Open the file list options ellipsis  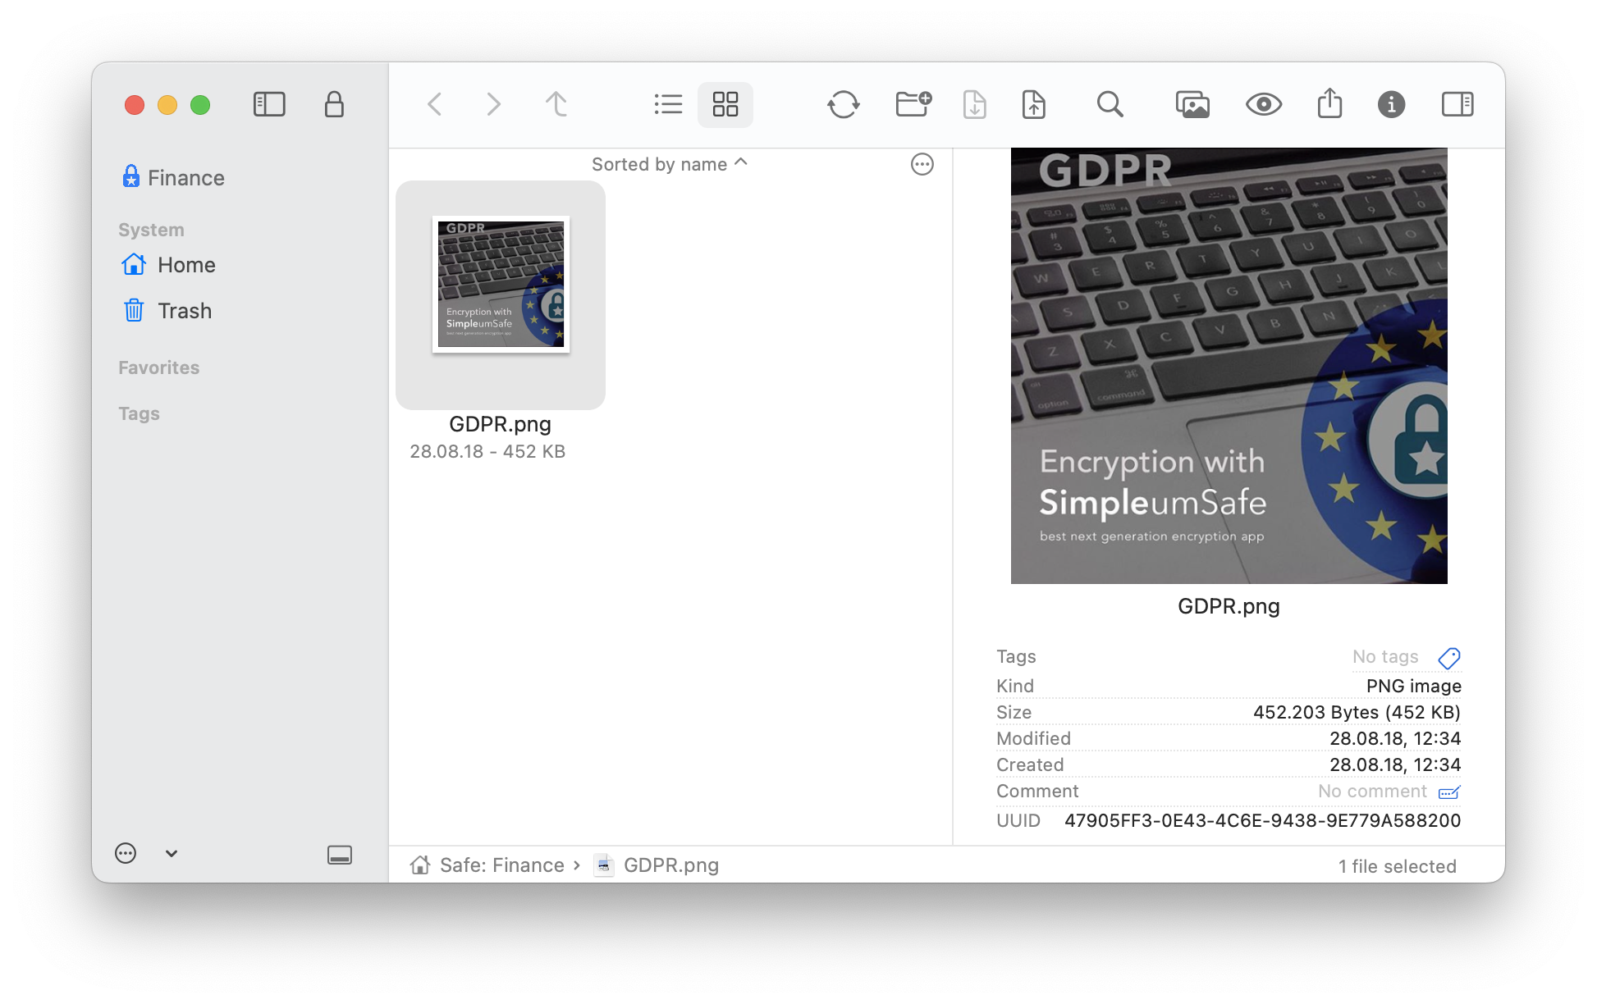(x=922, y=164)
